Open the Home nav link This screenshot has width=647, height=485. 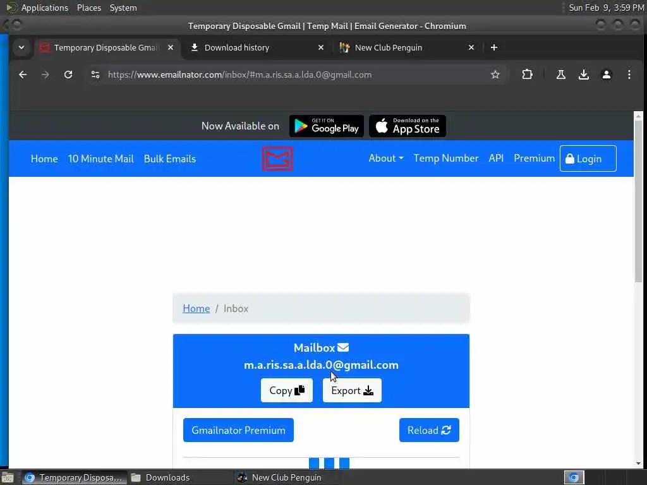pos(44,159)
